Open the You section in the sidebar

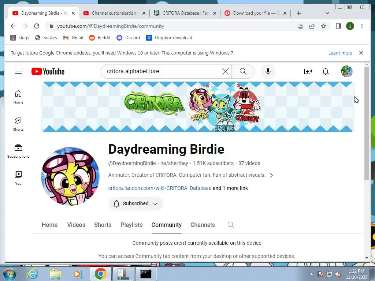pyautogui.click(x=18, y=178)
